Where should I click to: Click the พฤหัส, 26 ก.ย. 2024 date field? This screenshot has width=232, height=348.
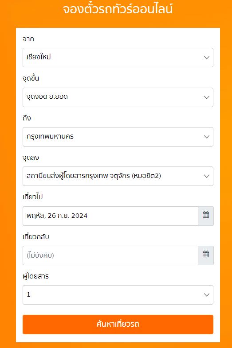tap(110, 216)
